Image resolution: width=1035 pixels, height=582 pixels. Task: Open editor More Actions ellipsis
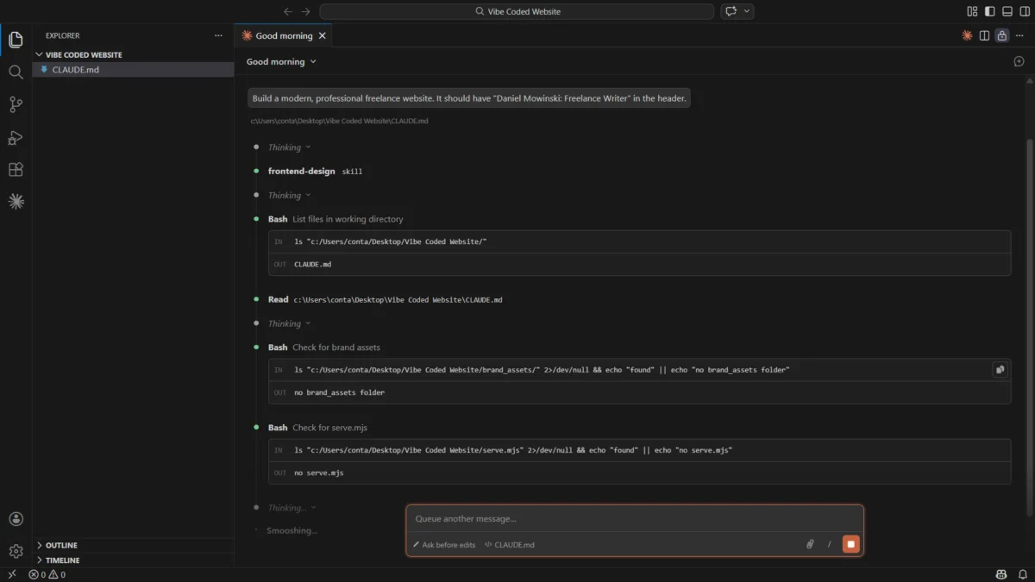pyautogui.click(x=1019, y=35)
